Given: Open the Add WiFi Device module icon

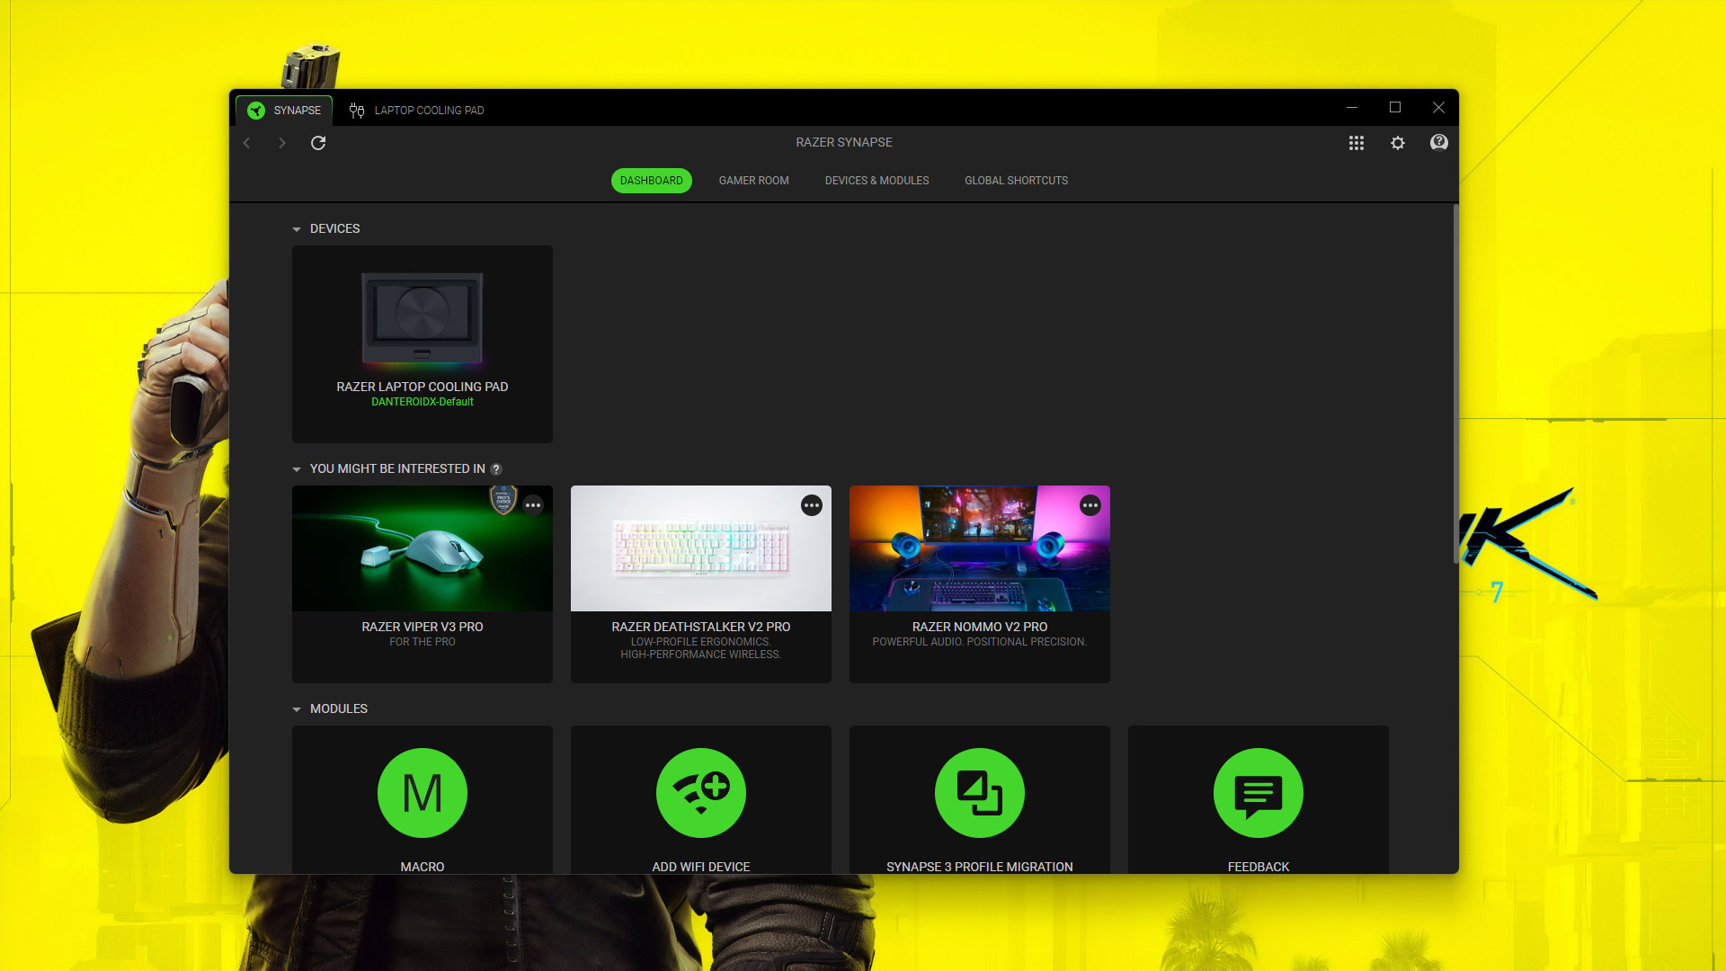Looking at the screenshot, I should [x=701, y=793].
